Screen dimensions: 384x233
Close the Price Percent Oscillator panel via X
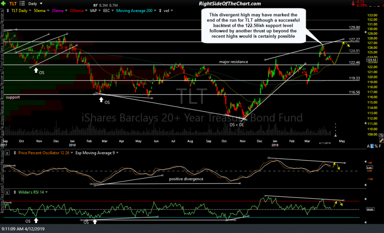coord(7,153)
